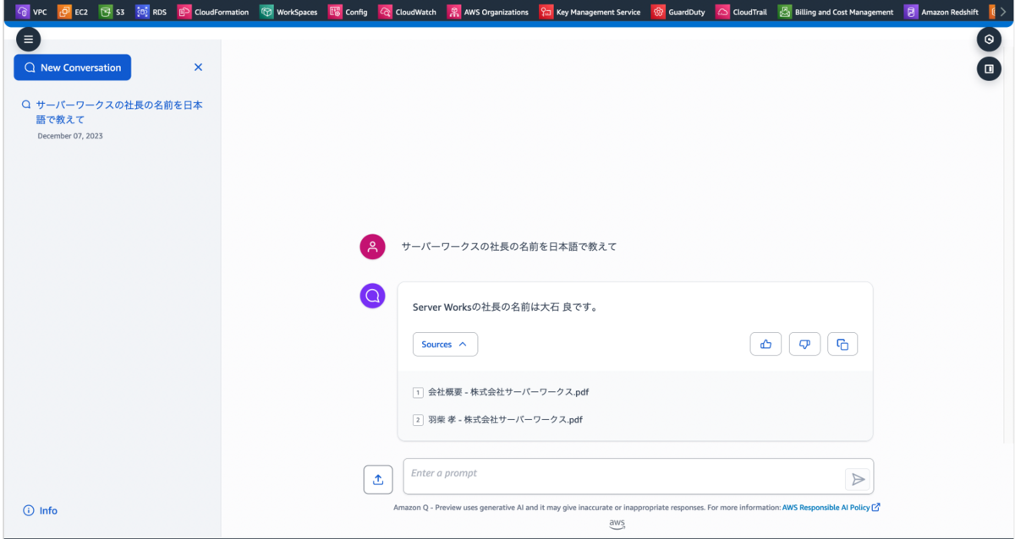Send the prompt with arrow button
Image resolution: width=1015 pixels, height=539 pixels.
pos(858,479)
